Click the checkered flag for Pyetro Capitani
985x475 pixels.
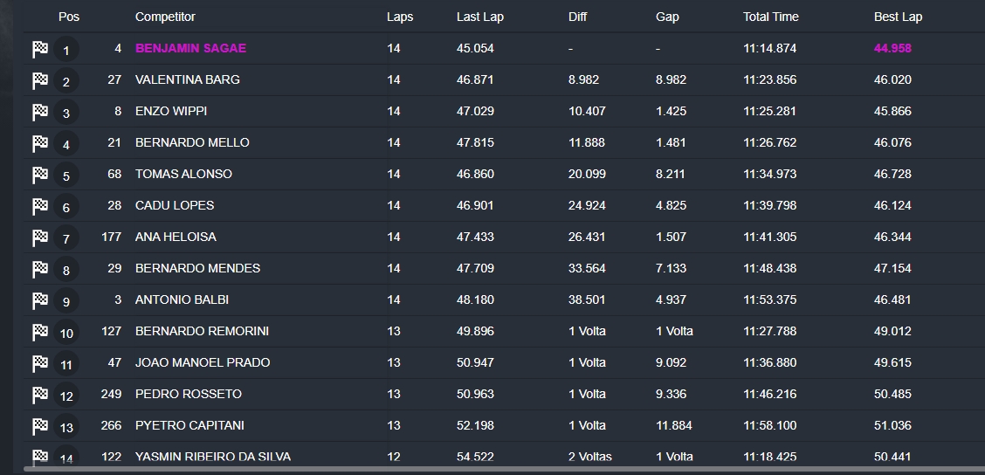pos(40,426)
